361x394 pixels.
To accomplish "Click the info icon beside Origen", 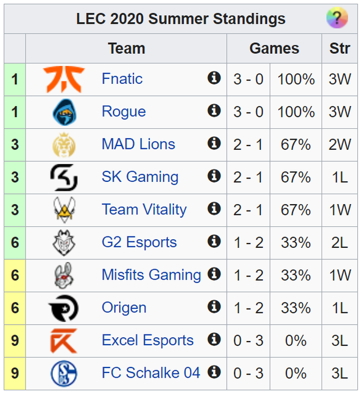I will click(x=214, y=306).
